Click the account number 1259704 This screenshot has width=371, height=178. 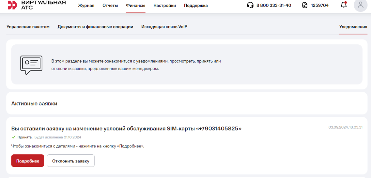[x=320, y=5]
